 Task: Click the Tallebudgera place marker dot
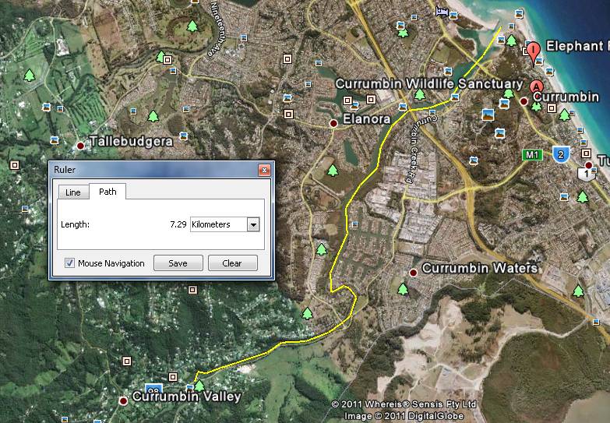[81, 145]
